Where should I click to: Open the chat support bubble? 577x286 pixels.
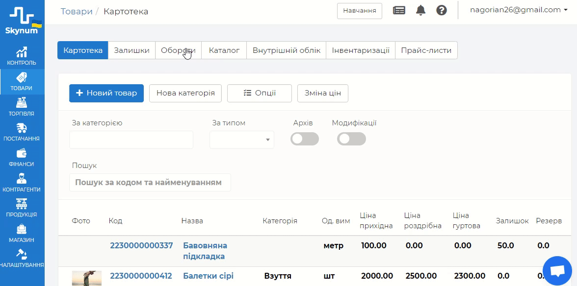point(557,271)
